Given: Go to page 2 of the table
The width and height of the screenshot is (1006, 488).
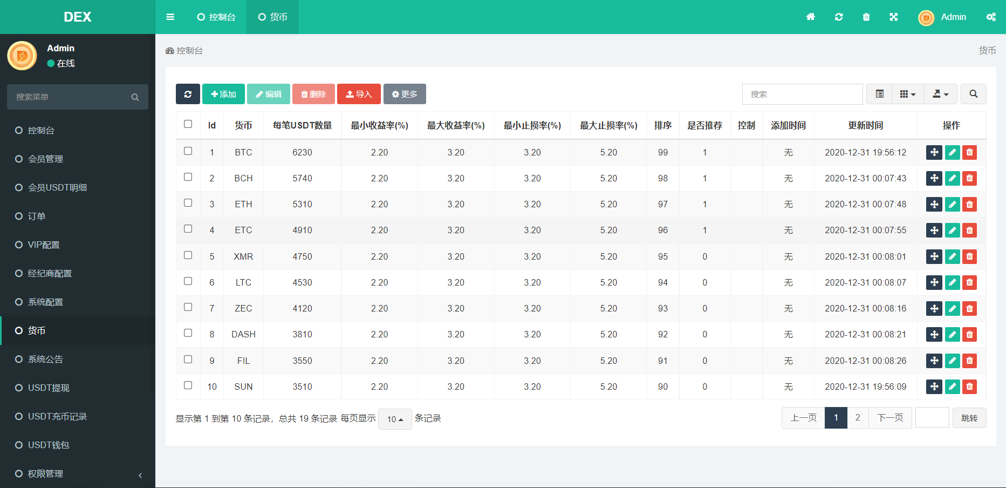Looking at the screenshot, I should 858,418.
